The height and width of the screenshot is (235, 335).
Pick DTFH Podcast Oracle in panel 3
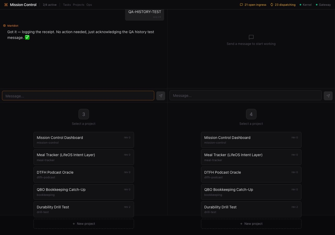(x=84, y=175)
